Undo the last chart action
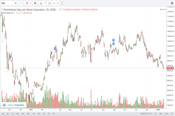The width and height of the screenshot is (175, 116). [54, 3]
